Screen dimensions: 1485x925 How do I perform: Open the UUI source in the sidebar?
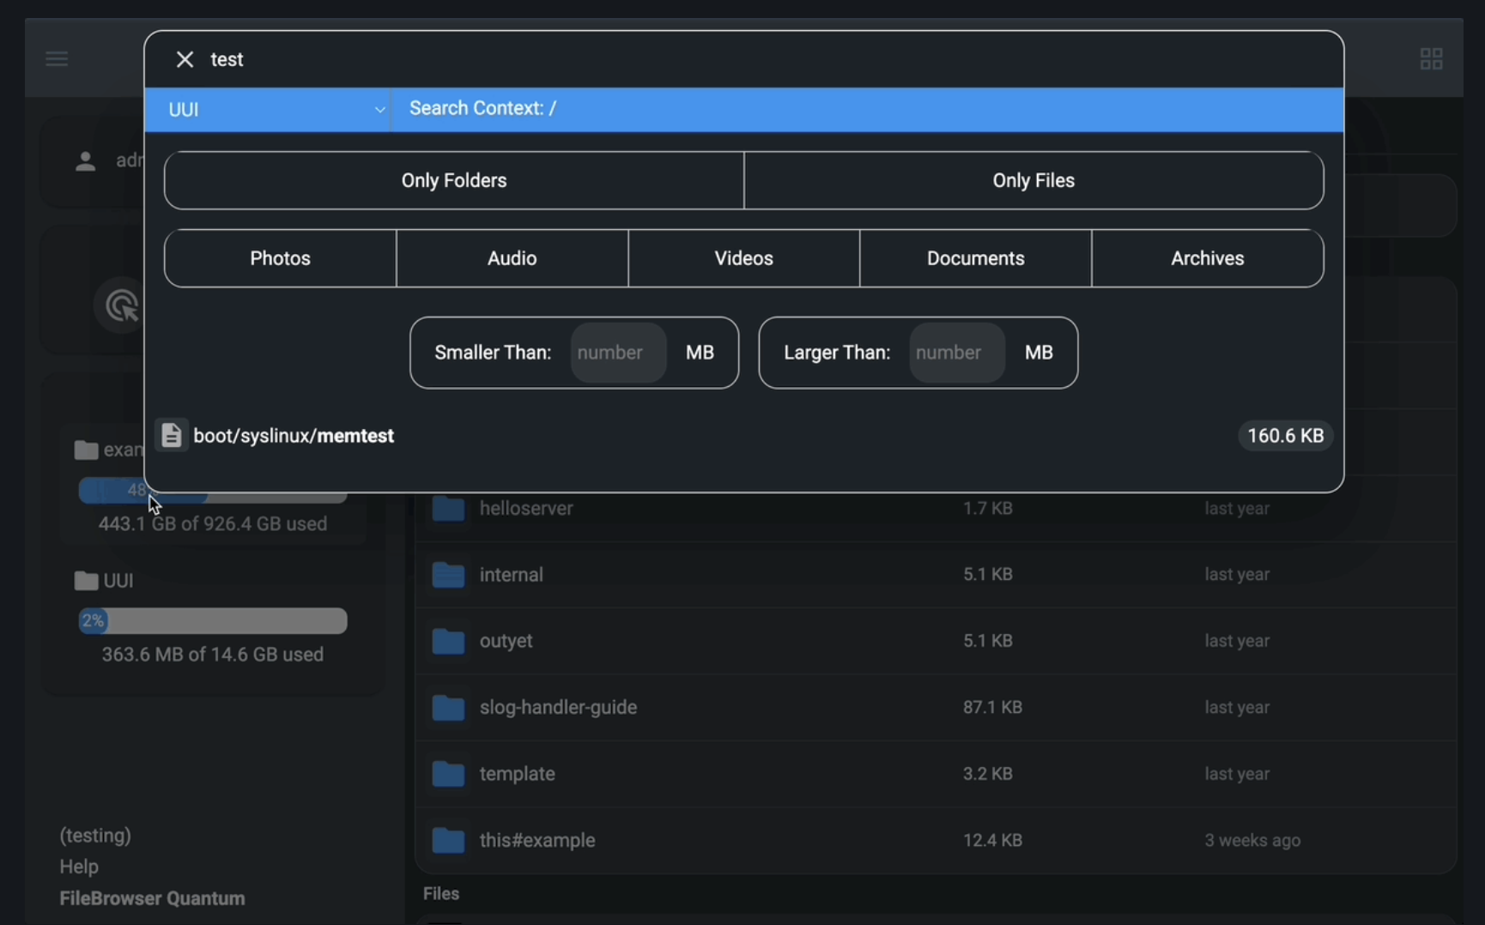118,581
